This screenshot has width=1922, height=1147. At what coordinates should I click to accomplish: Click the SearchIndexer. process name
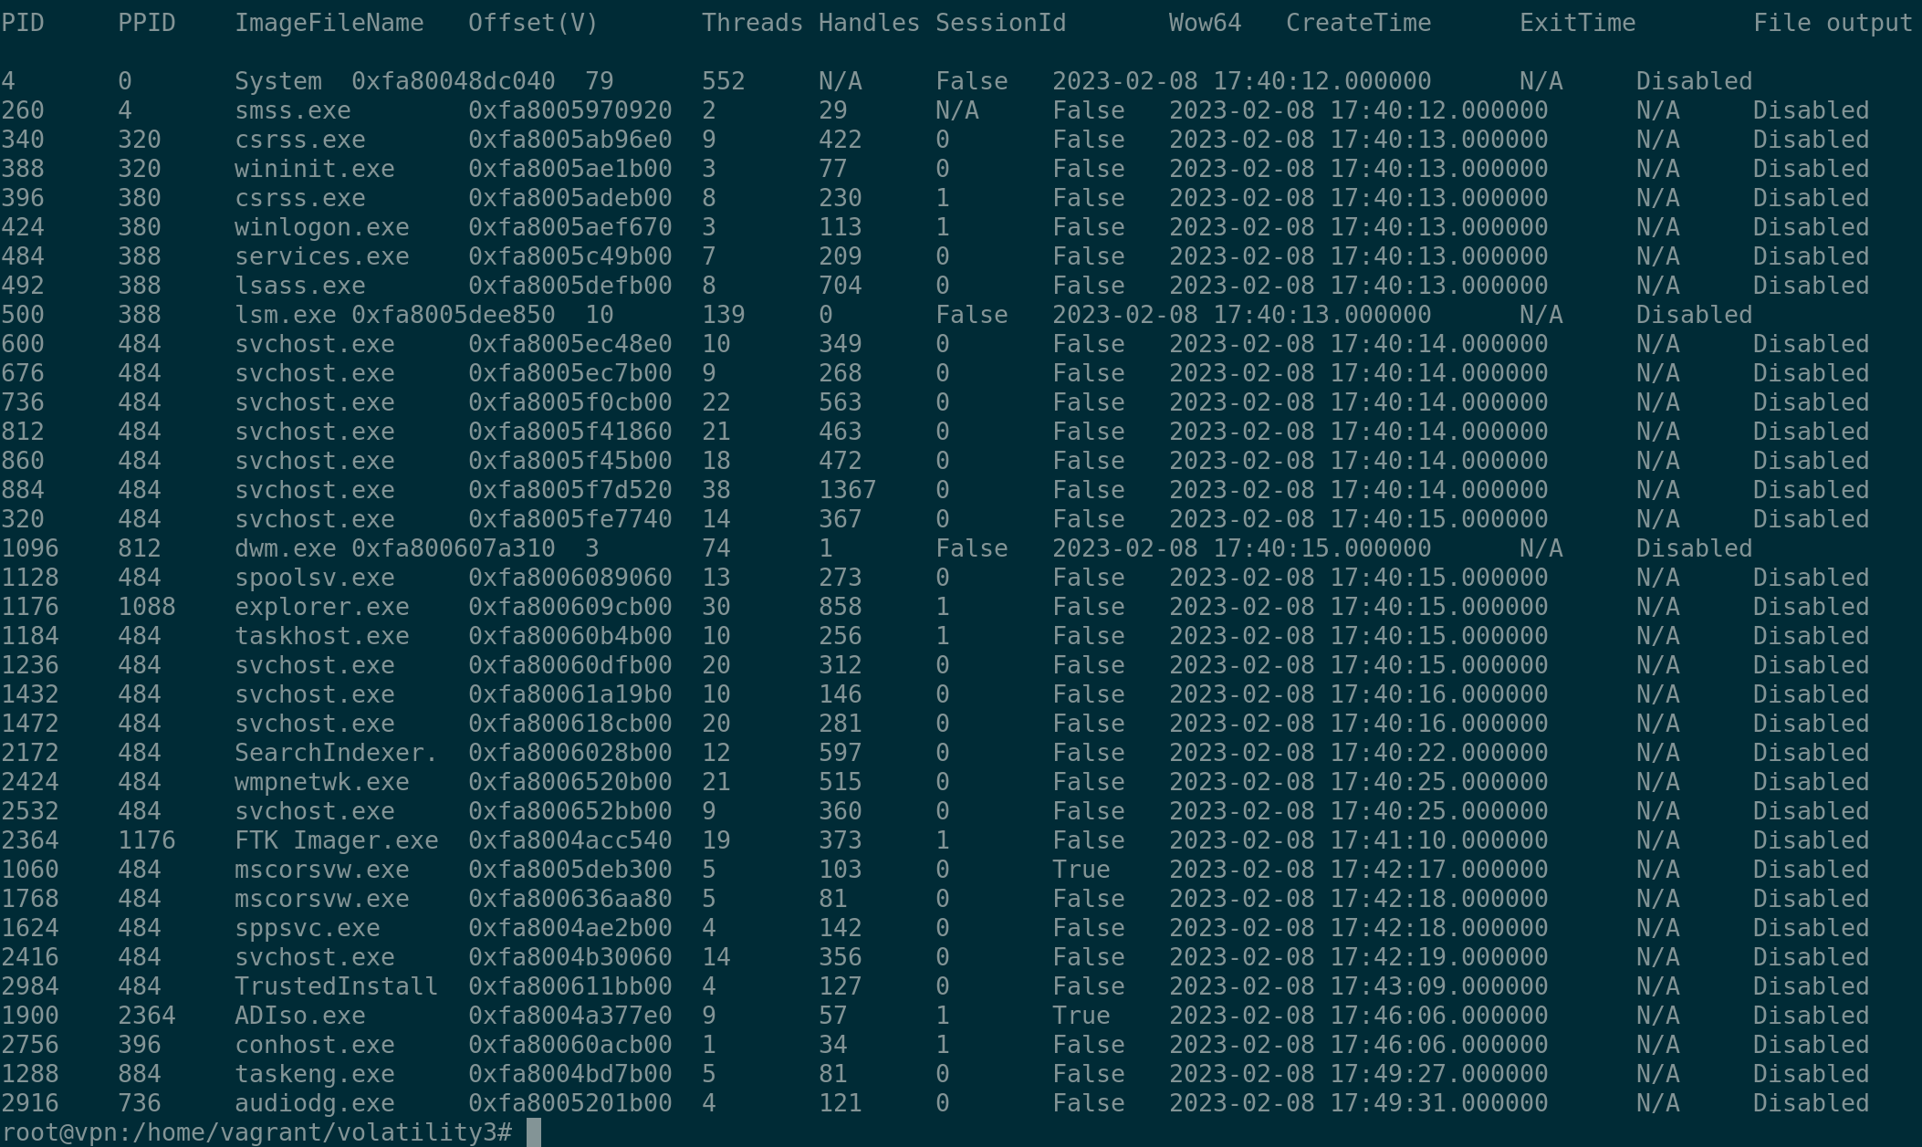click(x=336, y=753)
